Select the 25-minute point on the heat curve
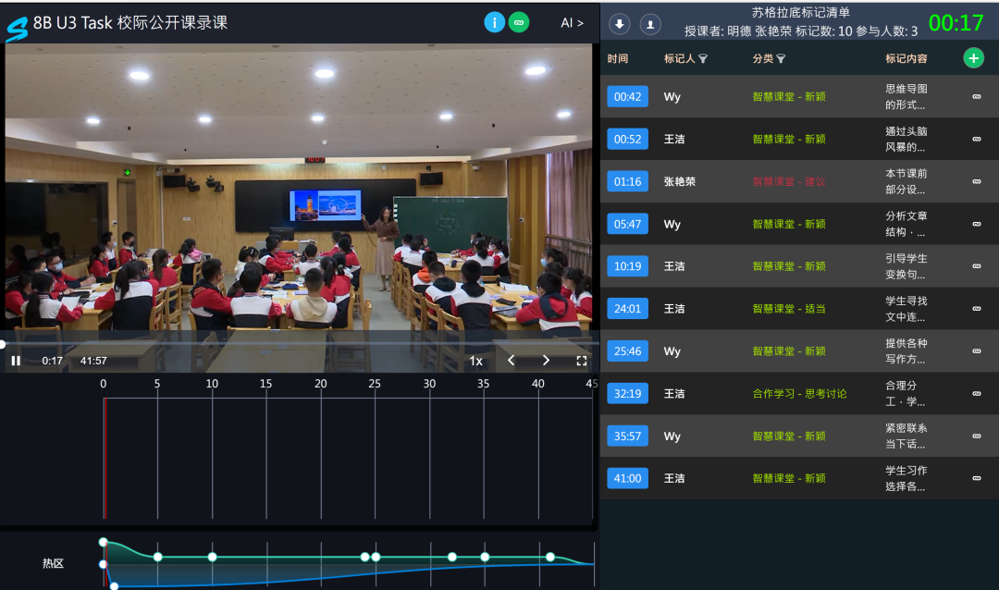Viewport: 999px width, 590px height. (x=376, y=557)
